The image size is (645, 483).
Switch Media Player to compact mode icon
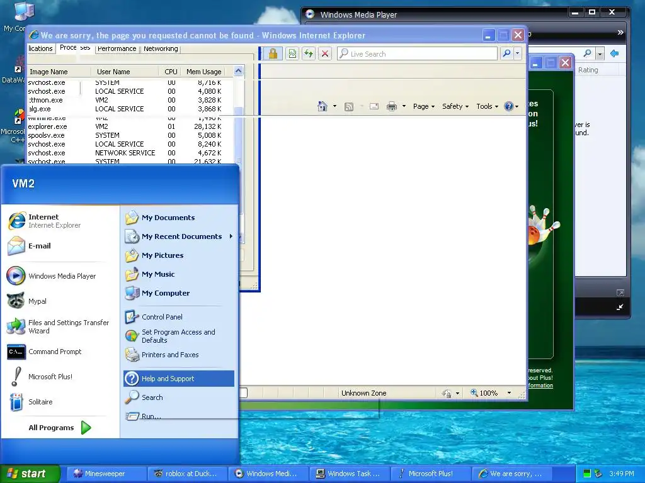620,307
